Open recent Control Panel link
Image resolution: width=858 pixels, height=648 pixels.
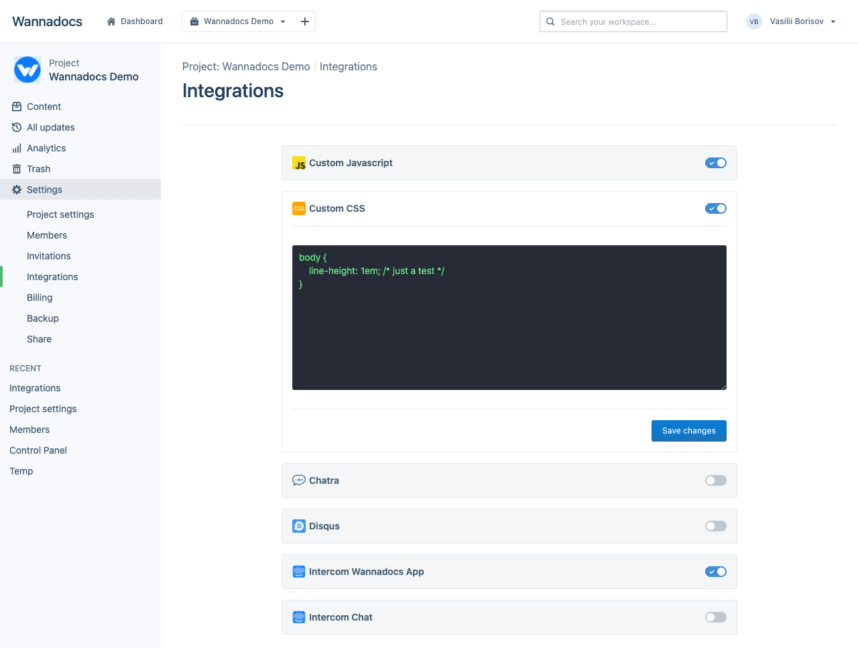[38, 450]
